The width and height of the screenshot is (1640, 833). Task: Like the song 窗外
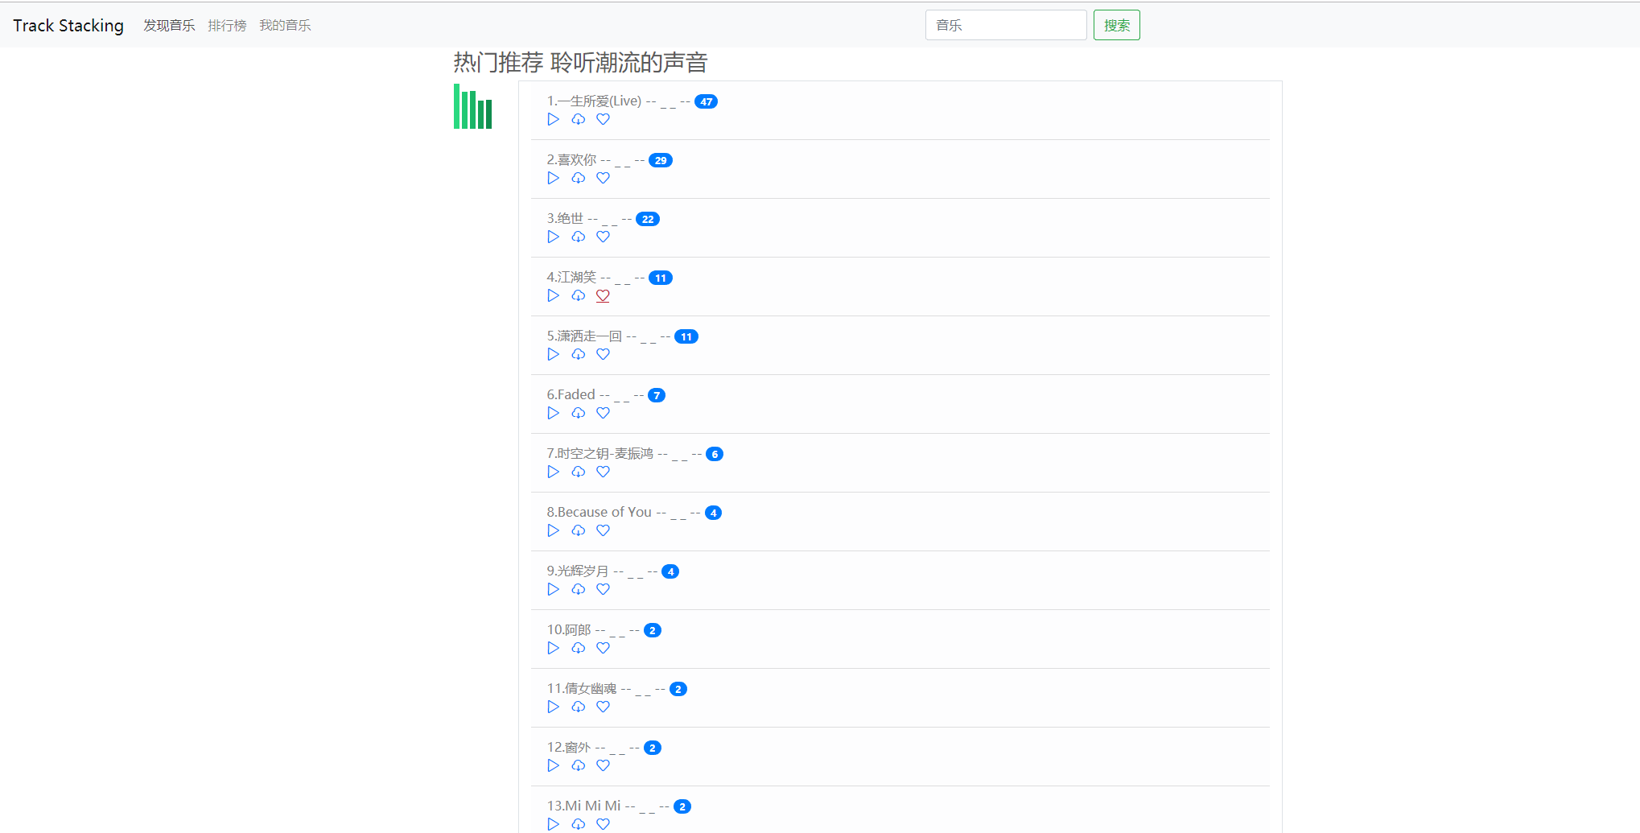coord(603,765)
